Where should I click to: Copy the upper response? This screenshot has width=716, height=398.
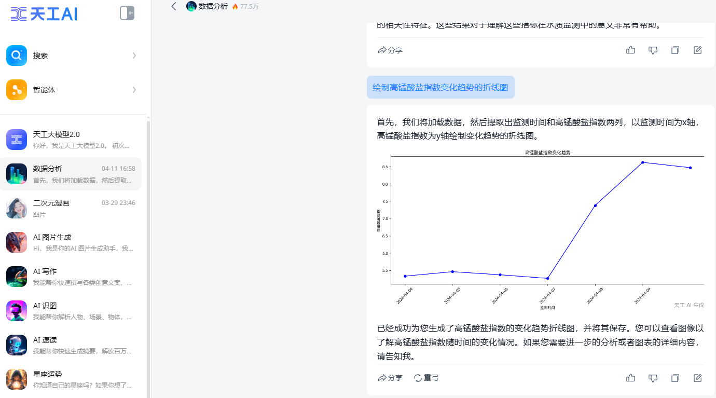(x=675, y=50)
